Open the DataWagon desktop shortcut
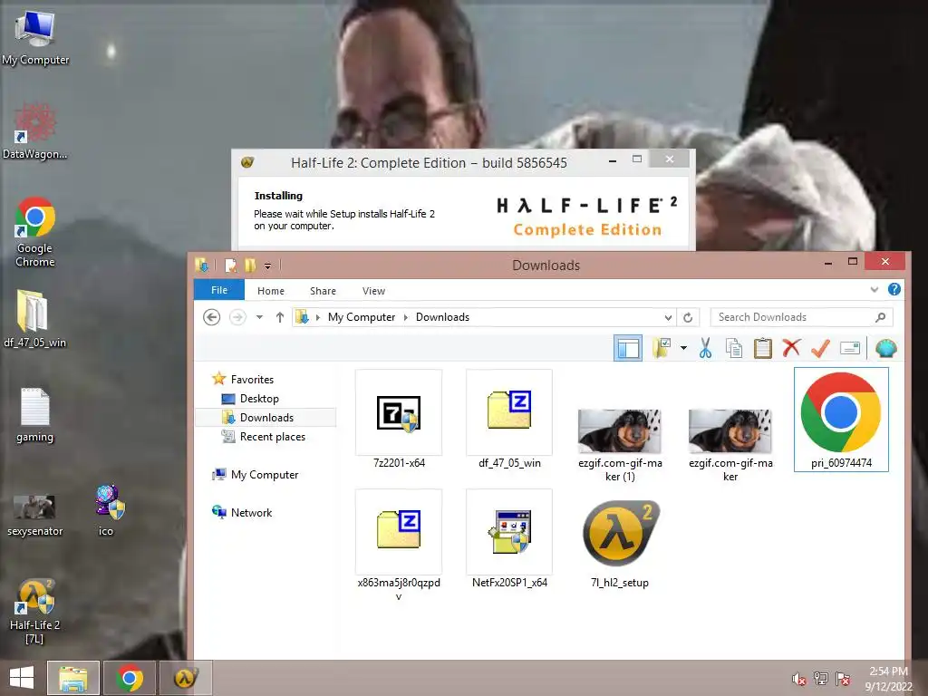This screenshot has width=928, height=696. tap(35, 130)
